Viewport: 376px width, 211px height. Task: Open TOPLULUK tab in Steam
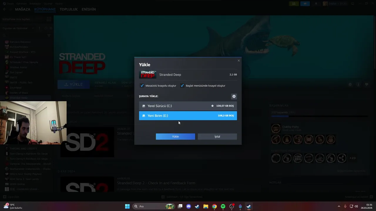click(x=69, y=9)
